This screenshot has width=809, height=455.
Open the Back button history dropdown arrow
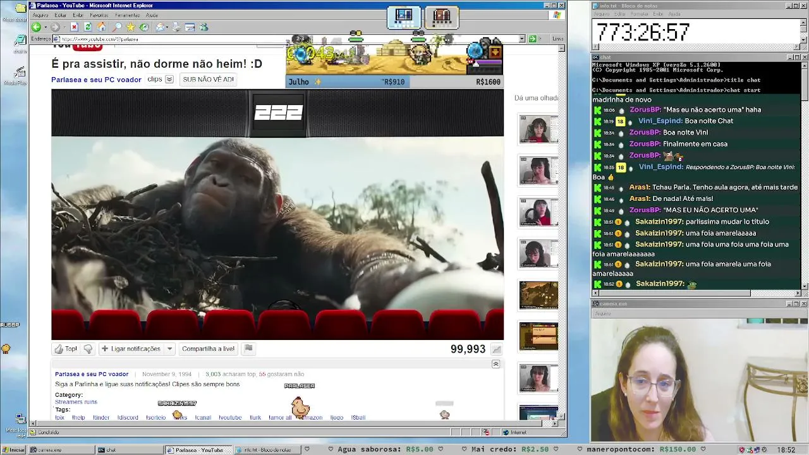(44, 27)
